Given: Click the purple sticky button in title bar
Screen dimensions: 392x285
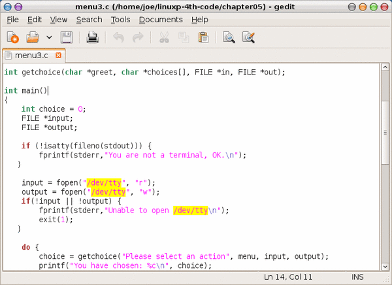Looking at the screenshot, I should [x=18, y=7].
